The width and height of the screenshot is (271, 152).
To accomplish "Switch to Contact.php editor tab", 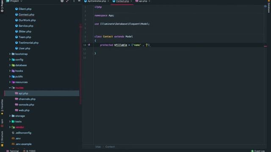I will pos(122,1).
